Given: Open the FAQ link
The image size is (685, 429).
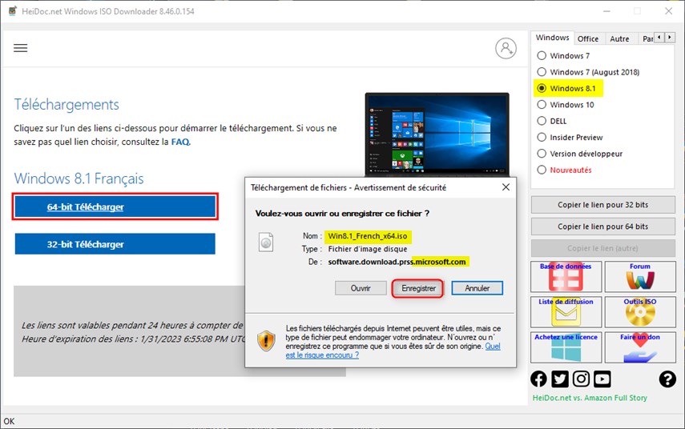Looking at the screenshot, I should [x=180, y=142].
